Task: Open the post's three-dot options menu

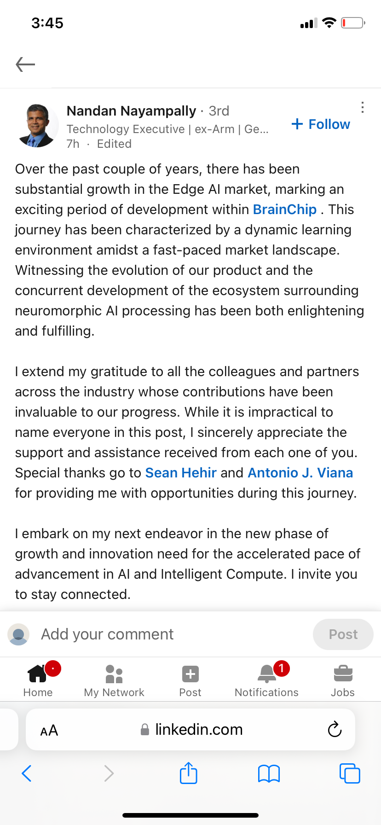Action: point(363,107)
